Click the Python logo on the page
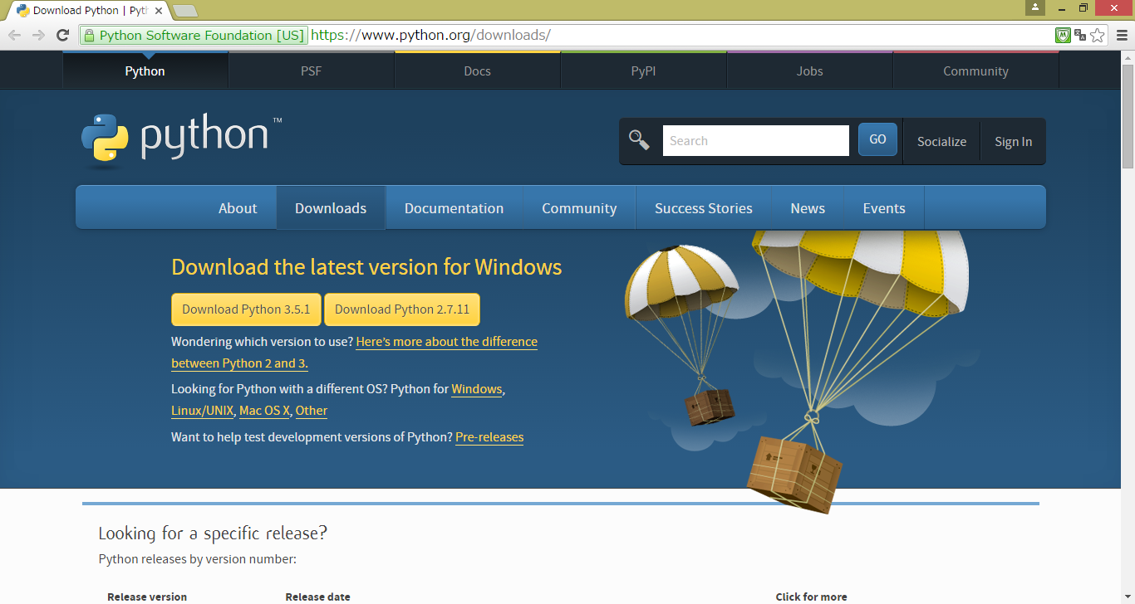Screen dimensions: 1135x604 coord(181,139)
